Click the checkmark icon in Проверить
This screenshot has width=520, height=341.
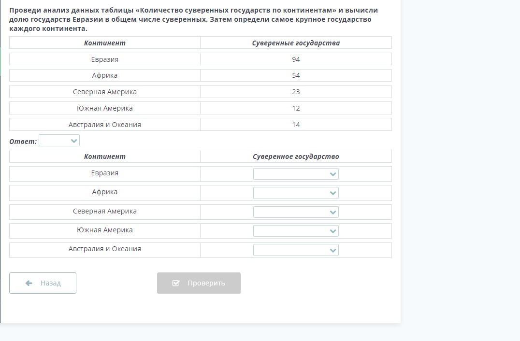(176, 283)
